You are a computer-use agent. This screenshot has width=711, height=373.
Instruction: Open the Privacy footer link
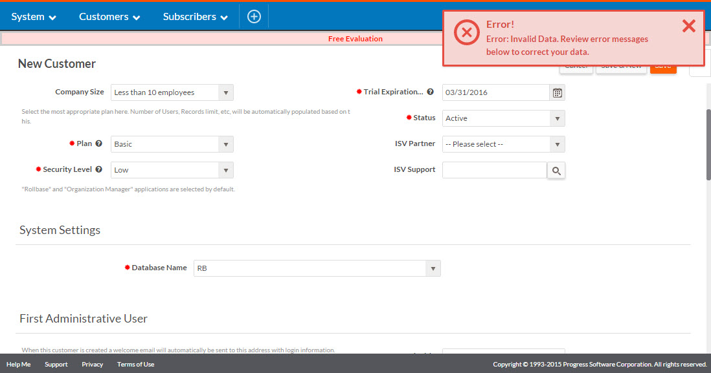93,365
